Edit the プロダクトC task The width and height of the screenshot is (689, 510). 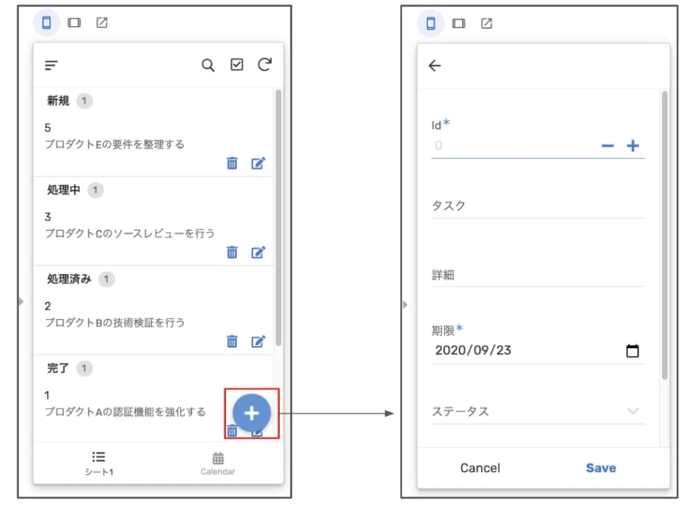pyautogui.click(x=256, y=252)
